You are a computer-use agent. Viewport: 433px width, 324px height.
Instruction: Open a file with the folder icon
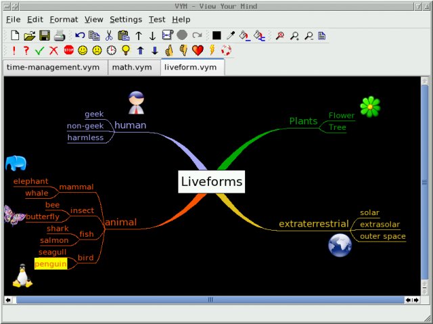[x=30, y=36]
